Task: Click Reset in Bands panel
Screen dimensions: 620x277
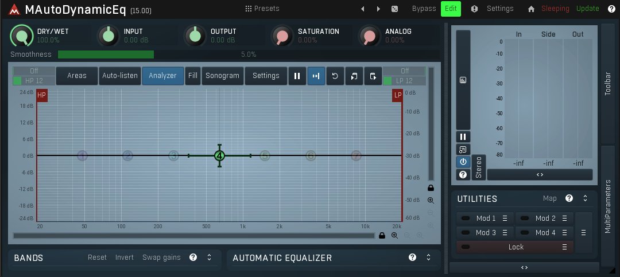Action: [x=97, y=258]
